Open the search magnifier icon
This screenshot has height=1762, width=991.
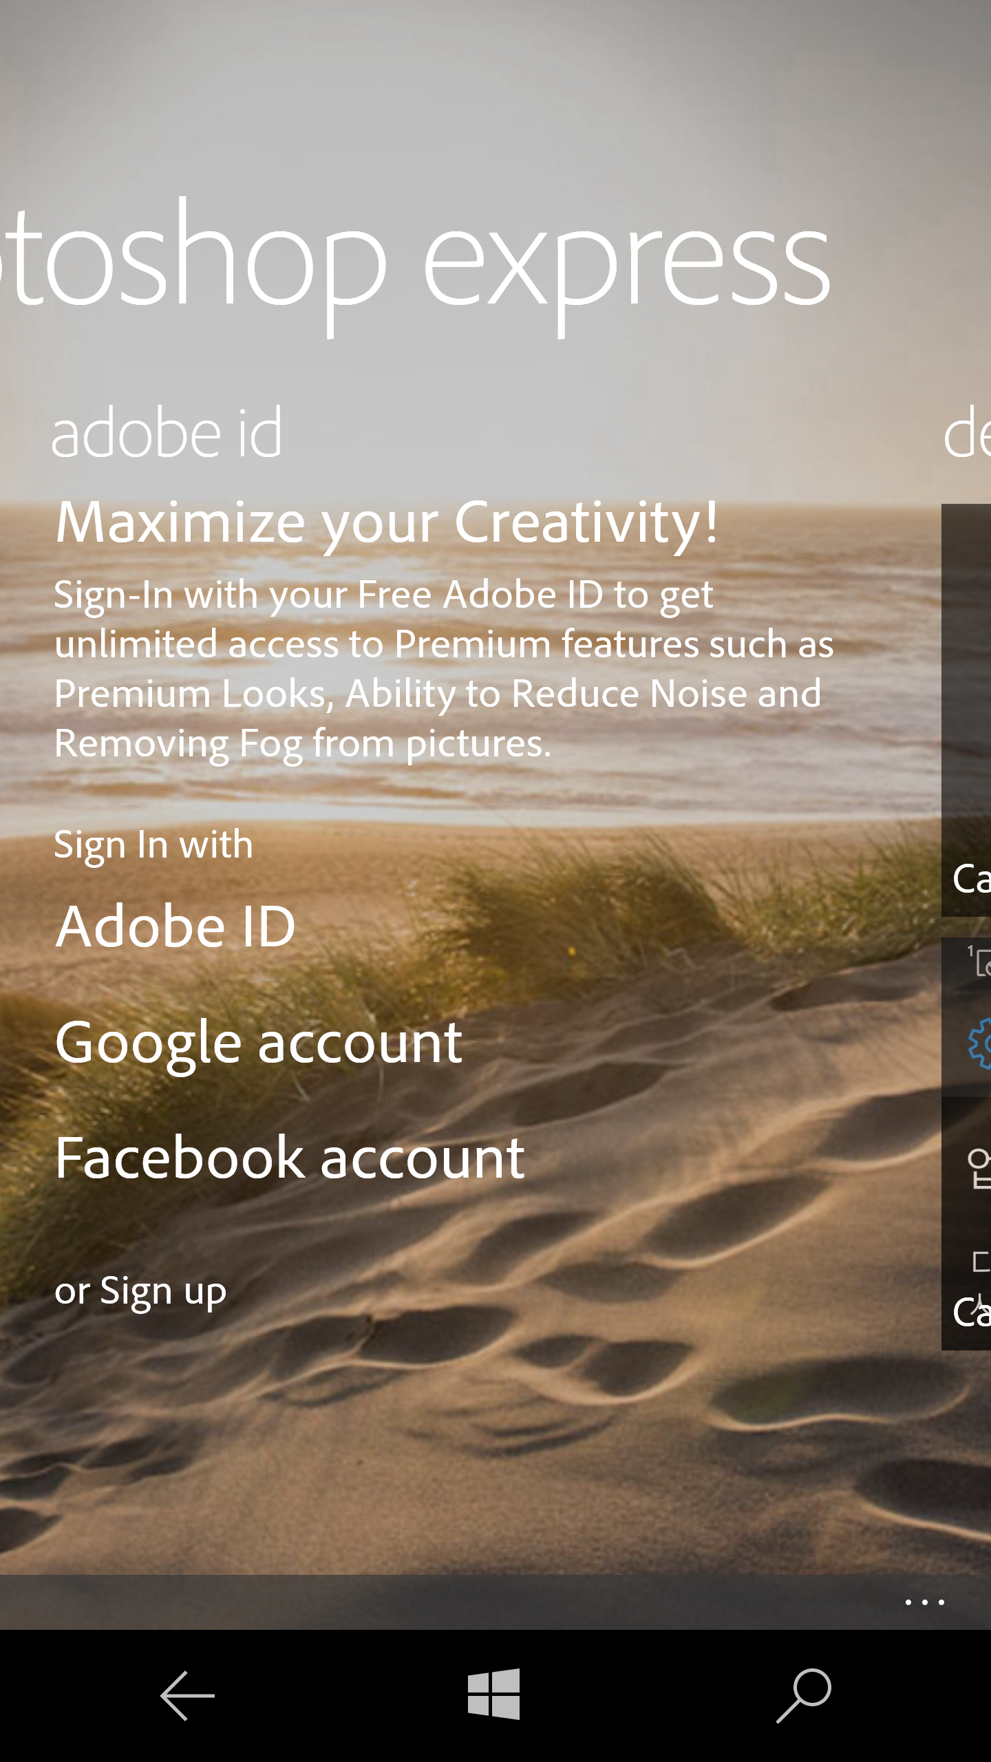click(804, 1695)
